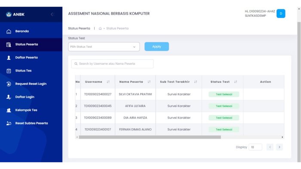Viewport: 301px width, 169px height.
Task: Click the ANBK logo icon
Action: (9, 14)
